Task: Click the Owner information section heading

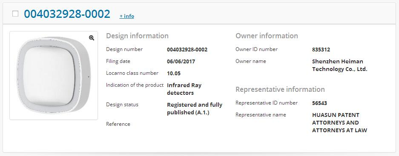Action: pos(267,36)
